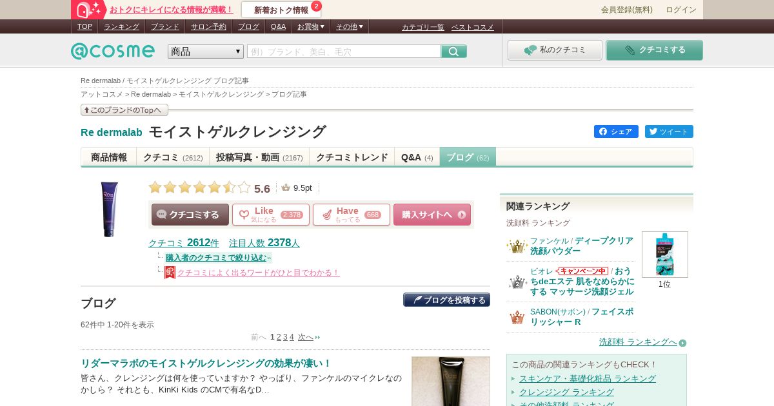Click the red notification badge showing 2
This screenshot has width=774, height=406.
(316, 6)
